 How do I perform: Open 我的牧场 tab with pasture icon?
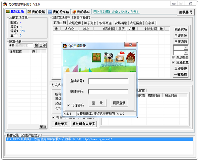point(36,12)
